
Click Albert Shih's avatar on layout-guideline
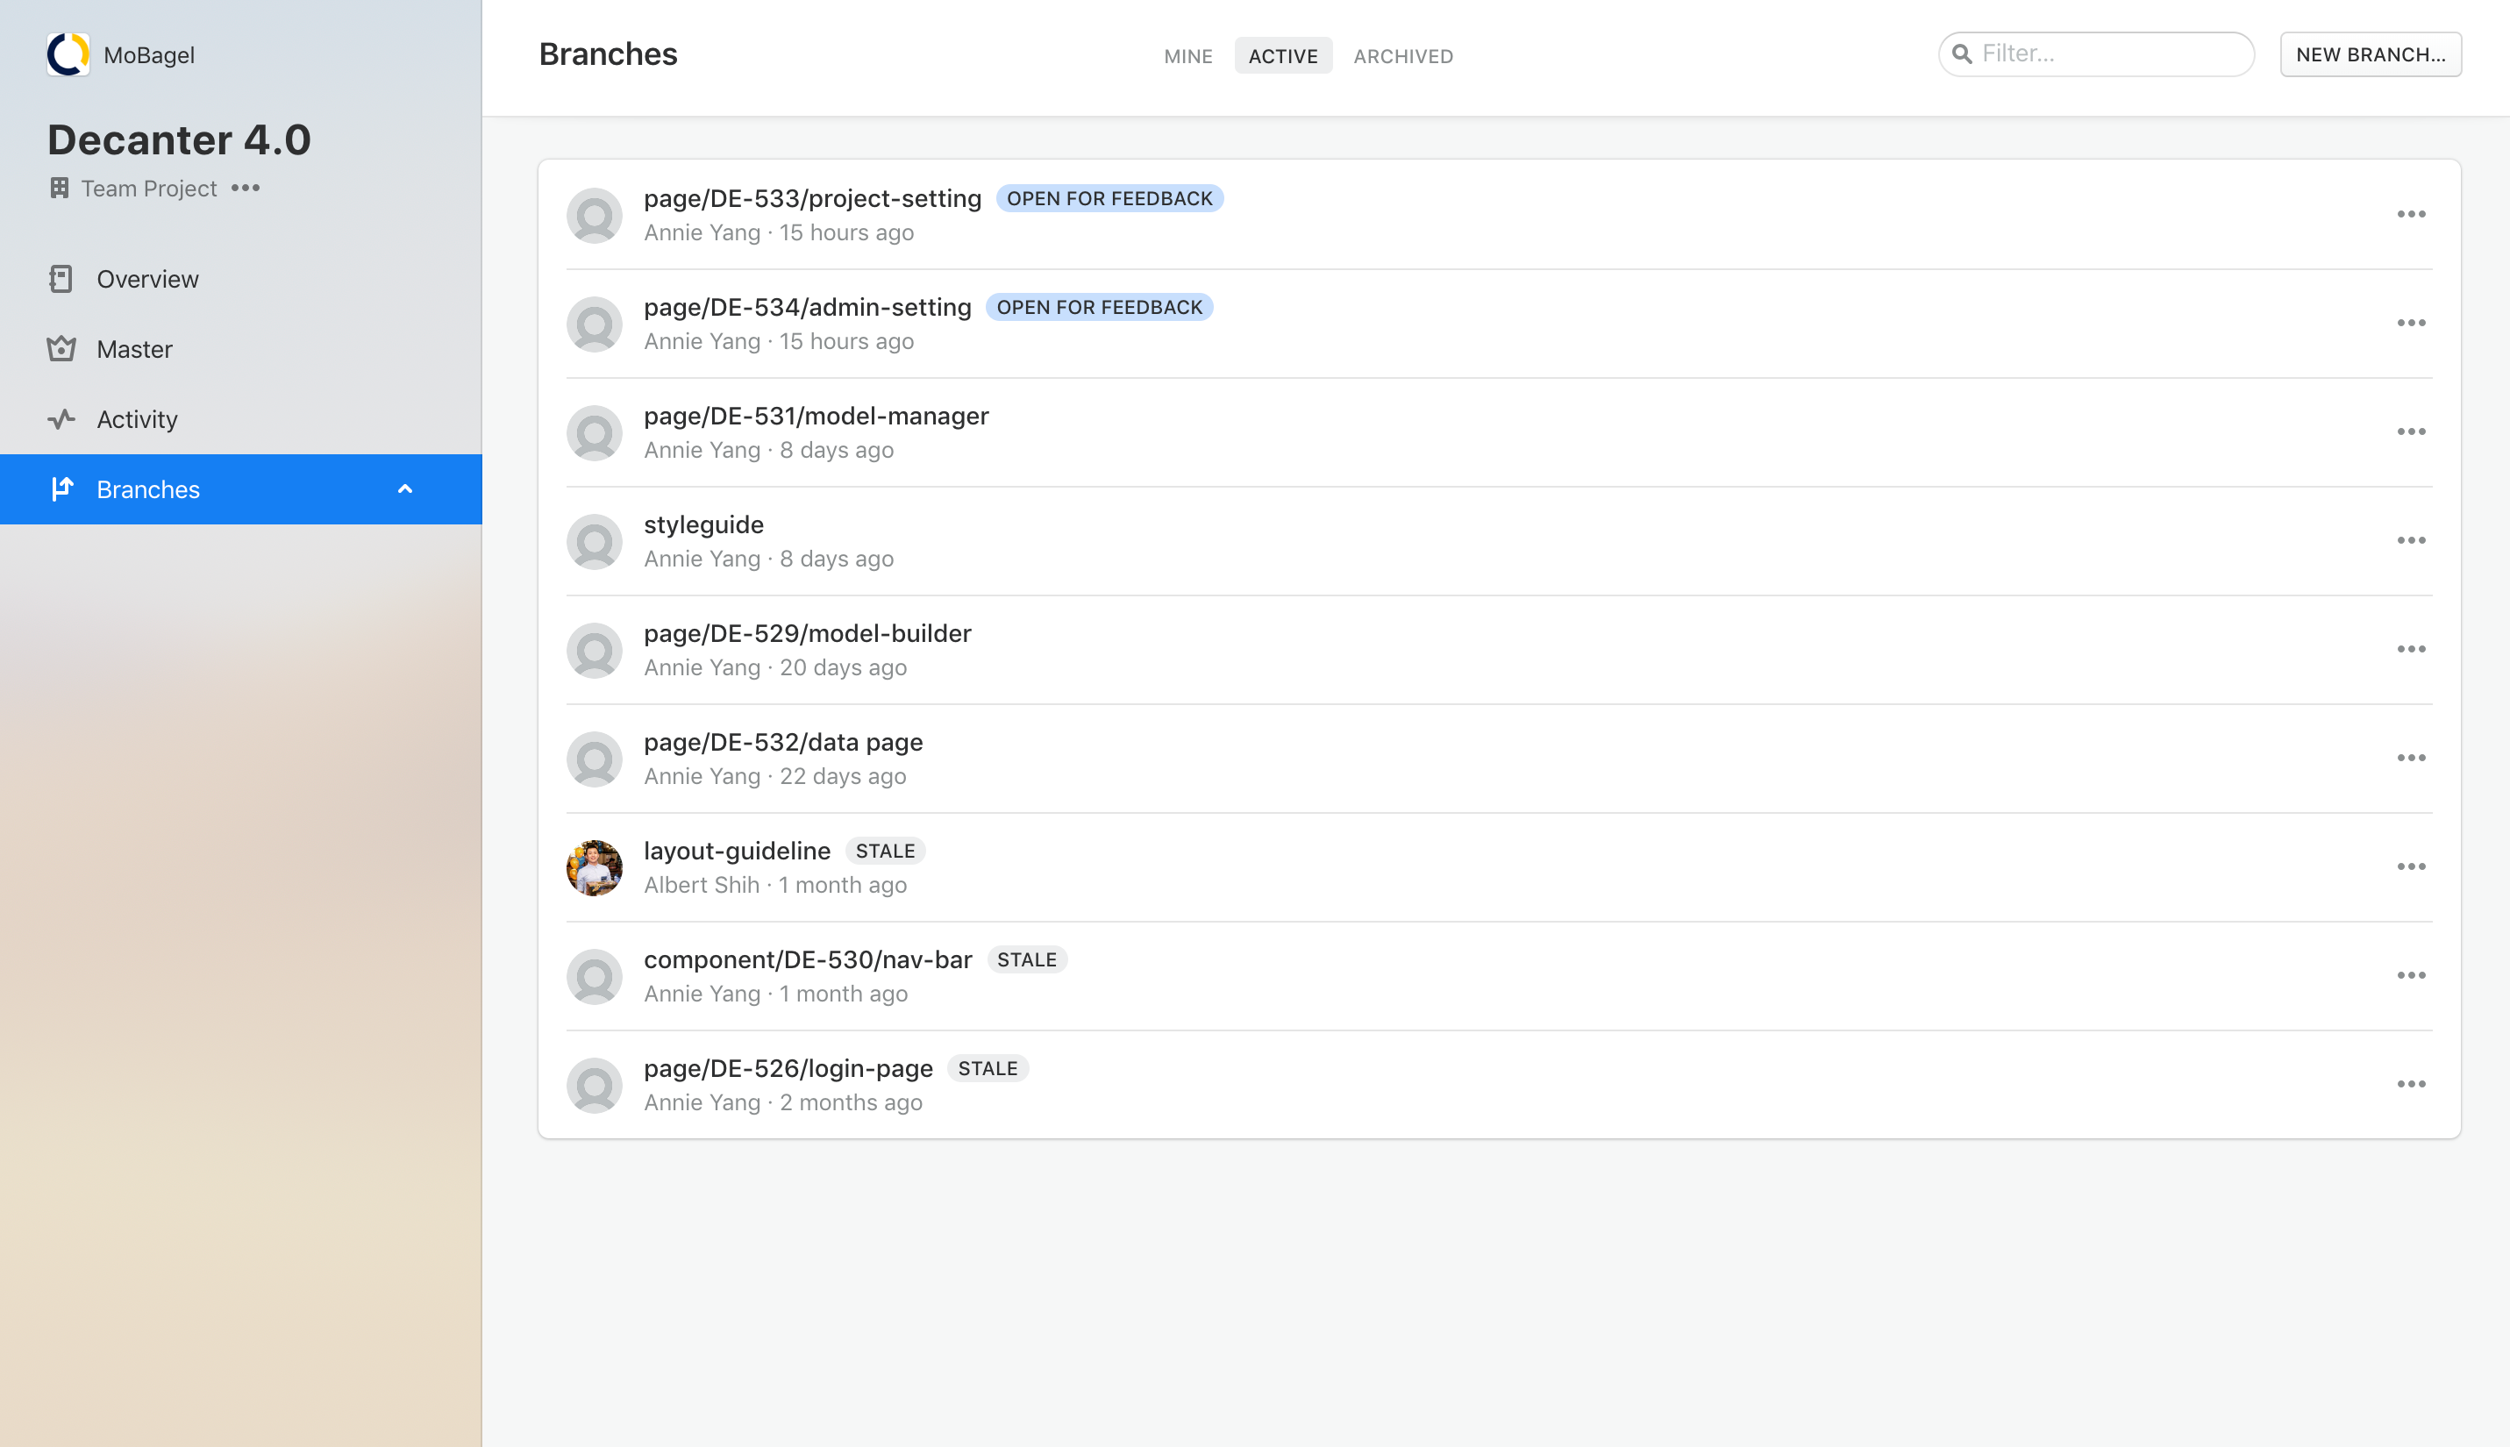point(595,867)
